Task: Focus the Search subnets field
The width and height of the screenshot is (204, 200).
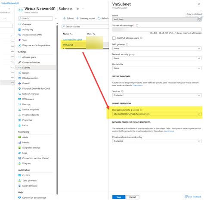Action: pos(85,27)
